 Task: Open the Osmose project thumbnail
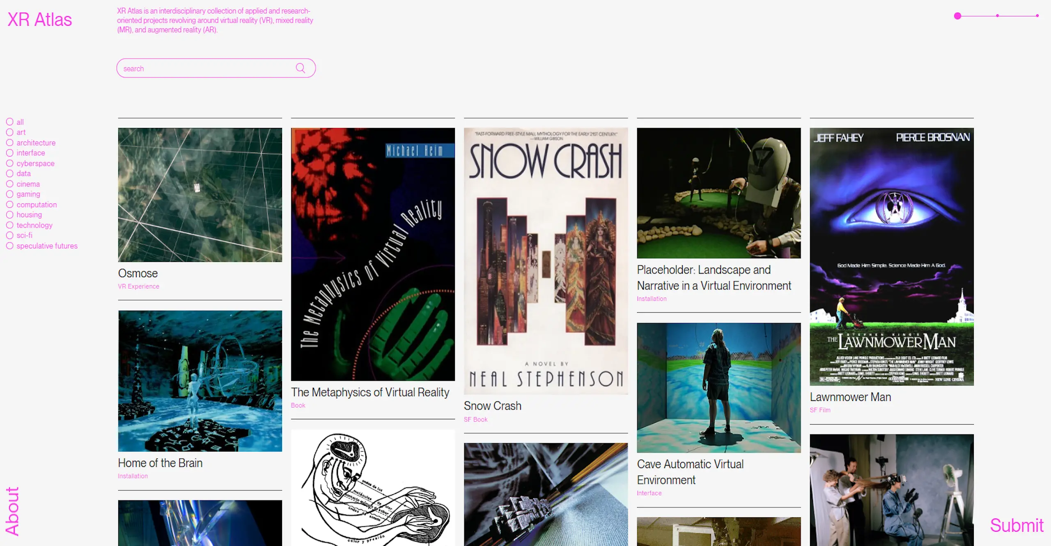pos(200,195)
